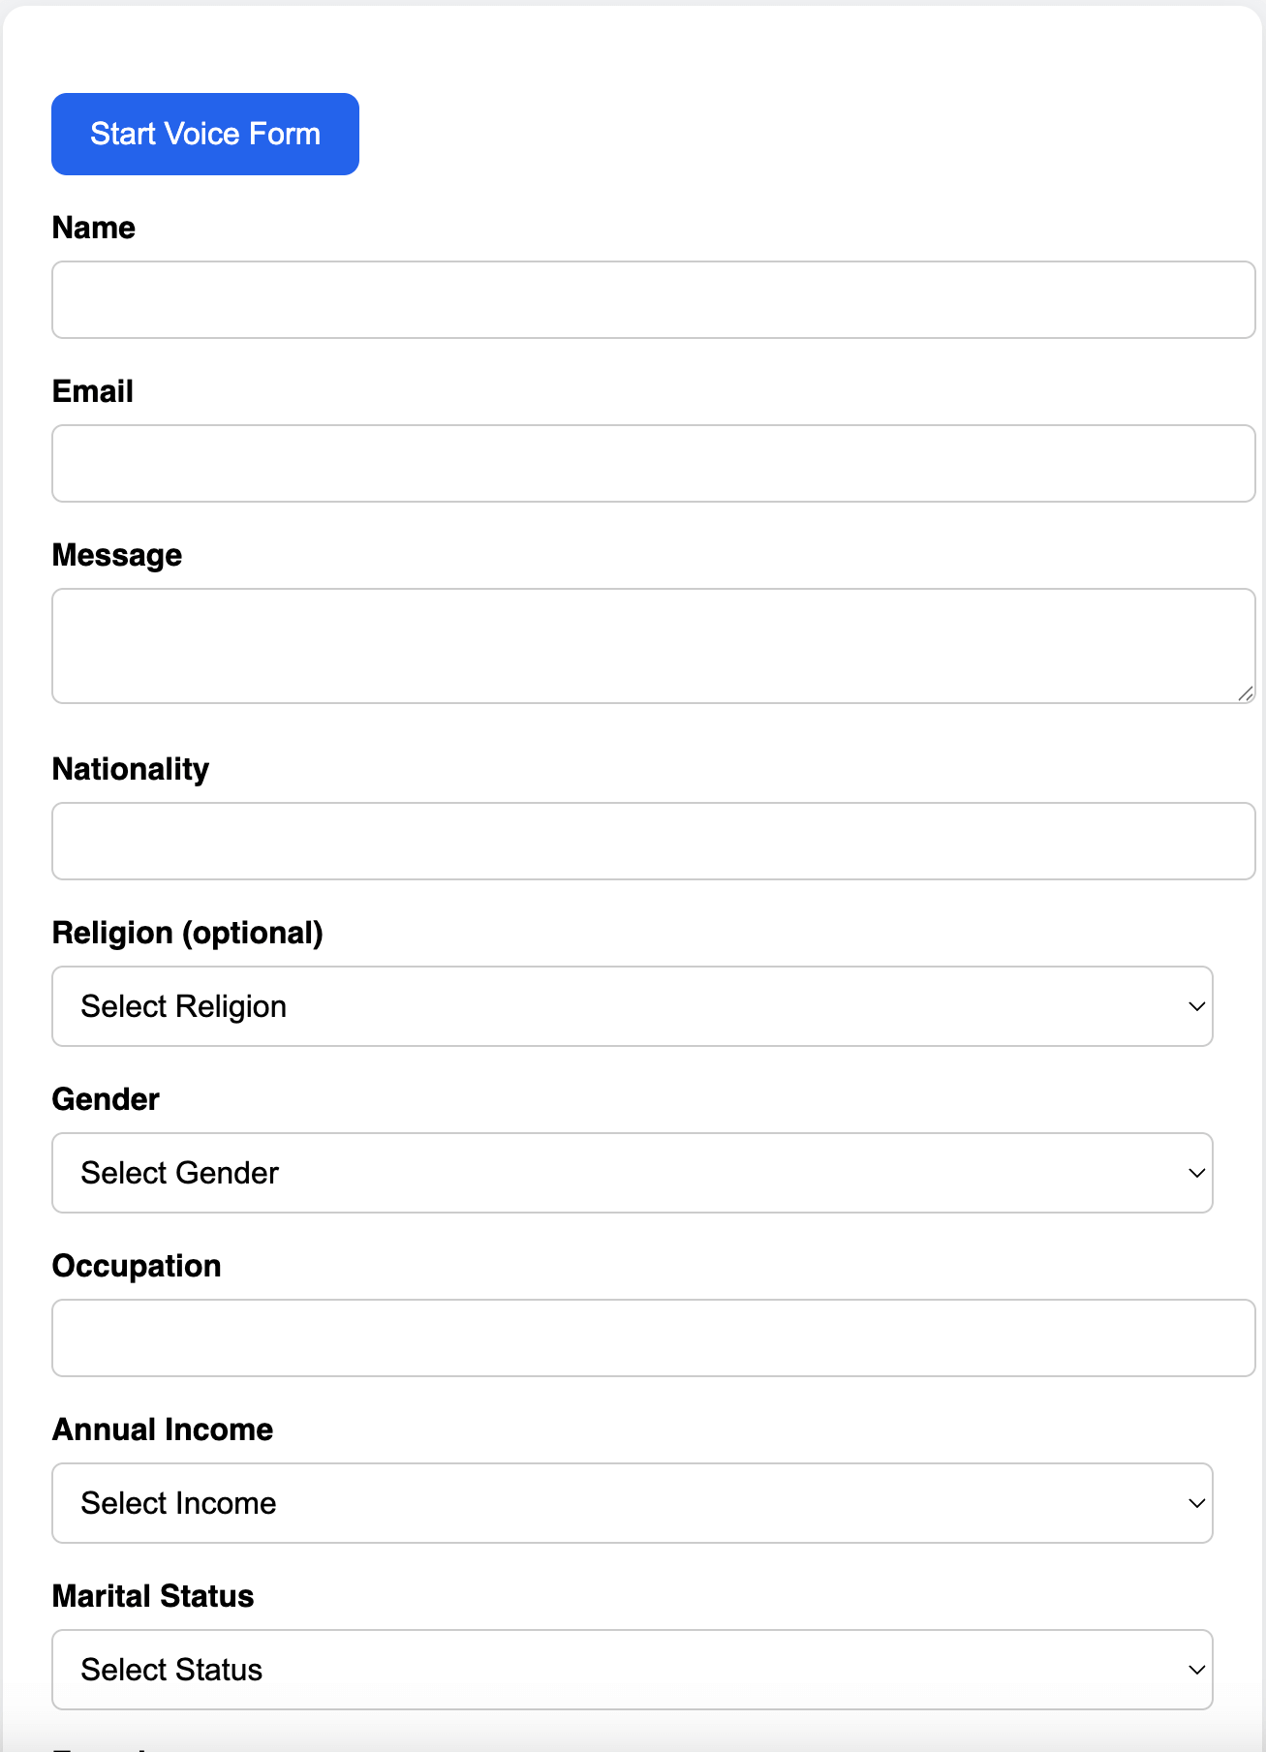Click into the Email input box
The width and height of the screenshot is (1266, 1752).
[x=653, y=463]
